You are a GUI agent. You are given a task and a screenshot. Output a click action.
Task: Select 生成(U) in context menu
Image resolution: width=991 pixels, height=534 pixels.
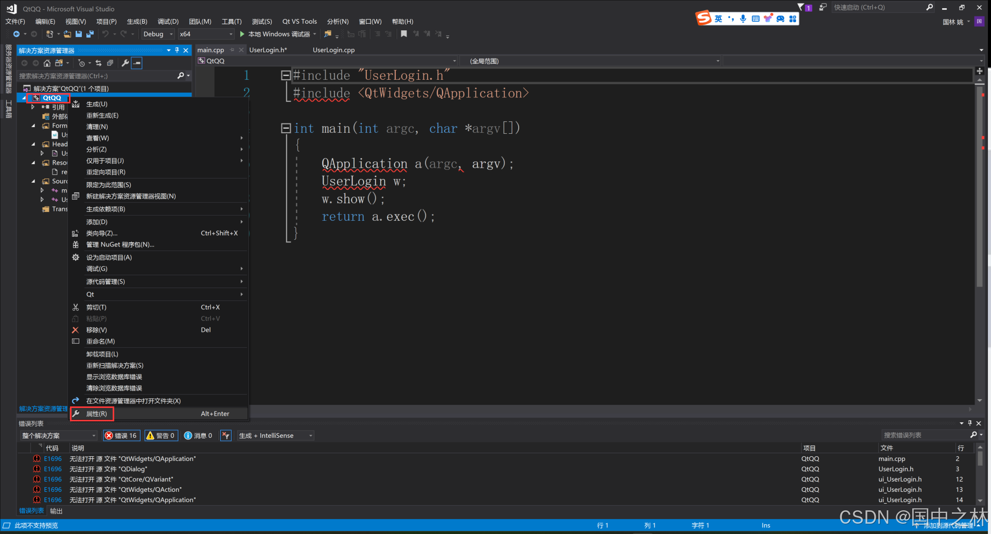158,104
